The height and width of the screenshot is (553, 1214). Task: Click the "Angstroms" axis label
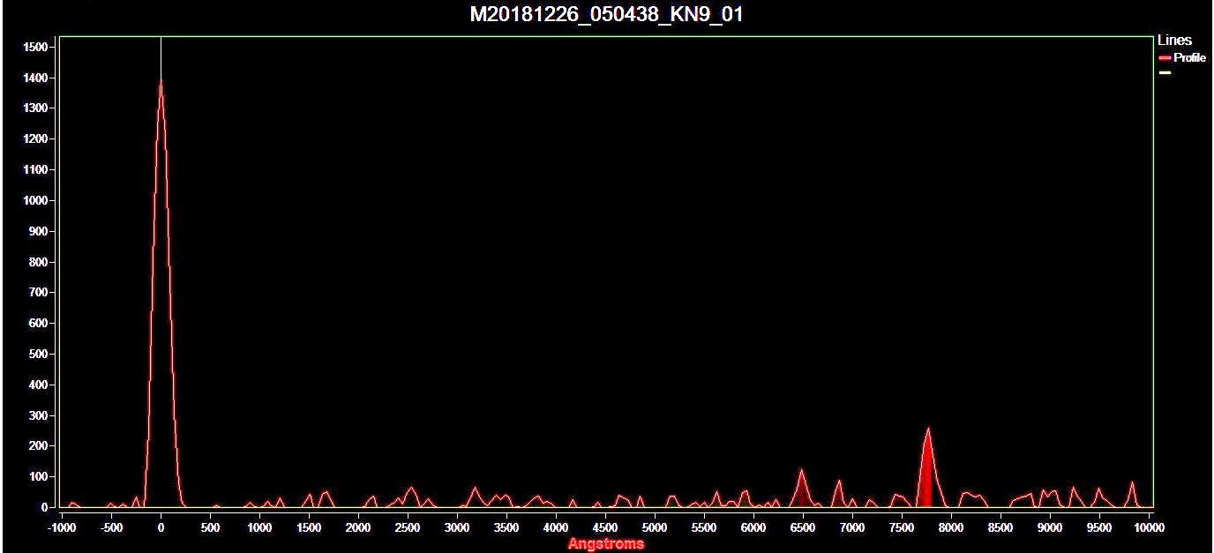click(606, 543)
